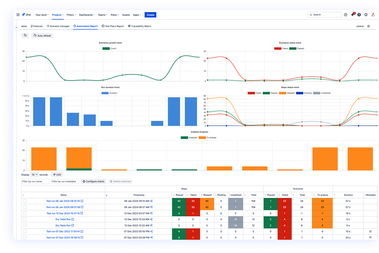Click the Atlassian app switcher grid icon
This screenshot has width=379, height=253.
17,14
